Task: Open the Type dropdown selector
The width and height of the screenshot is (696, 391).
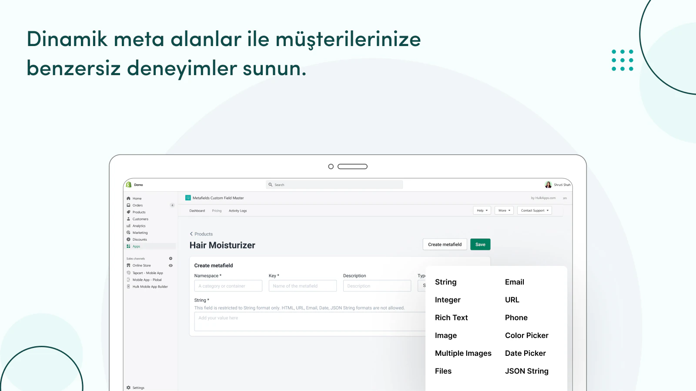Action: coord(422,286)
